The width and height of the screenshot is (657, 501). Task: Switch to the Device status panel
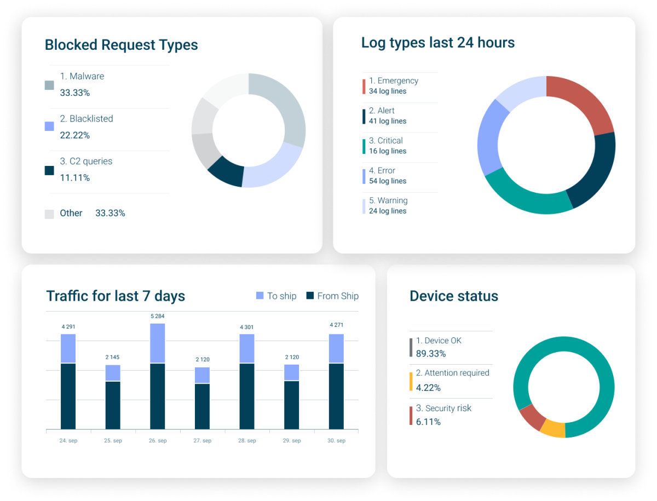pos(453,296)
